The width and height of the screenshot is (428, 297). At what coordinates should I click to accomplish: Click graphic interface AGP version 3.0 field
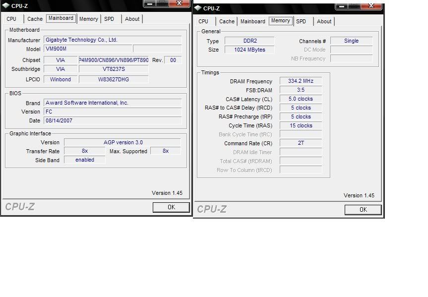(x=122, y=142)
